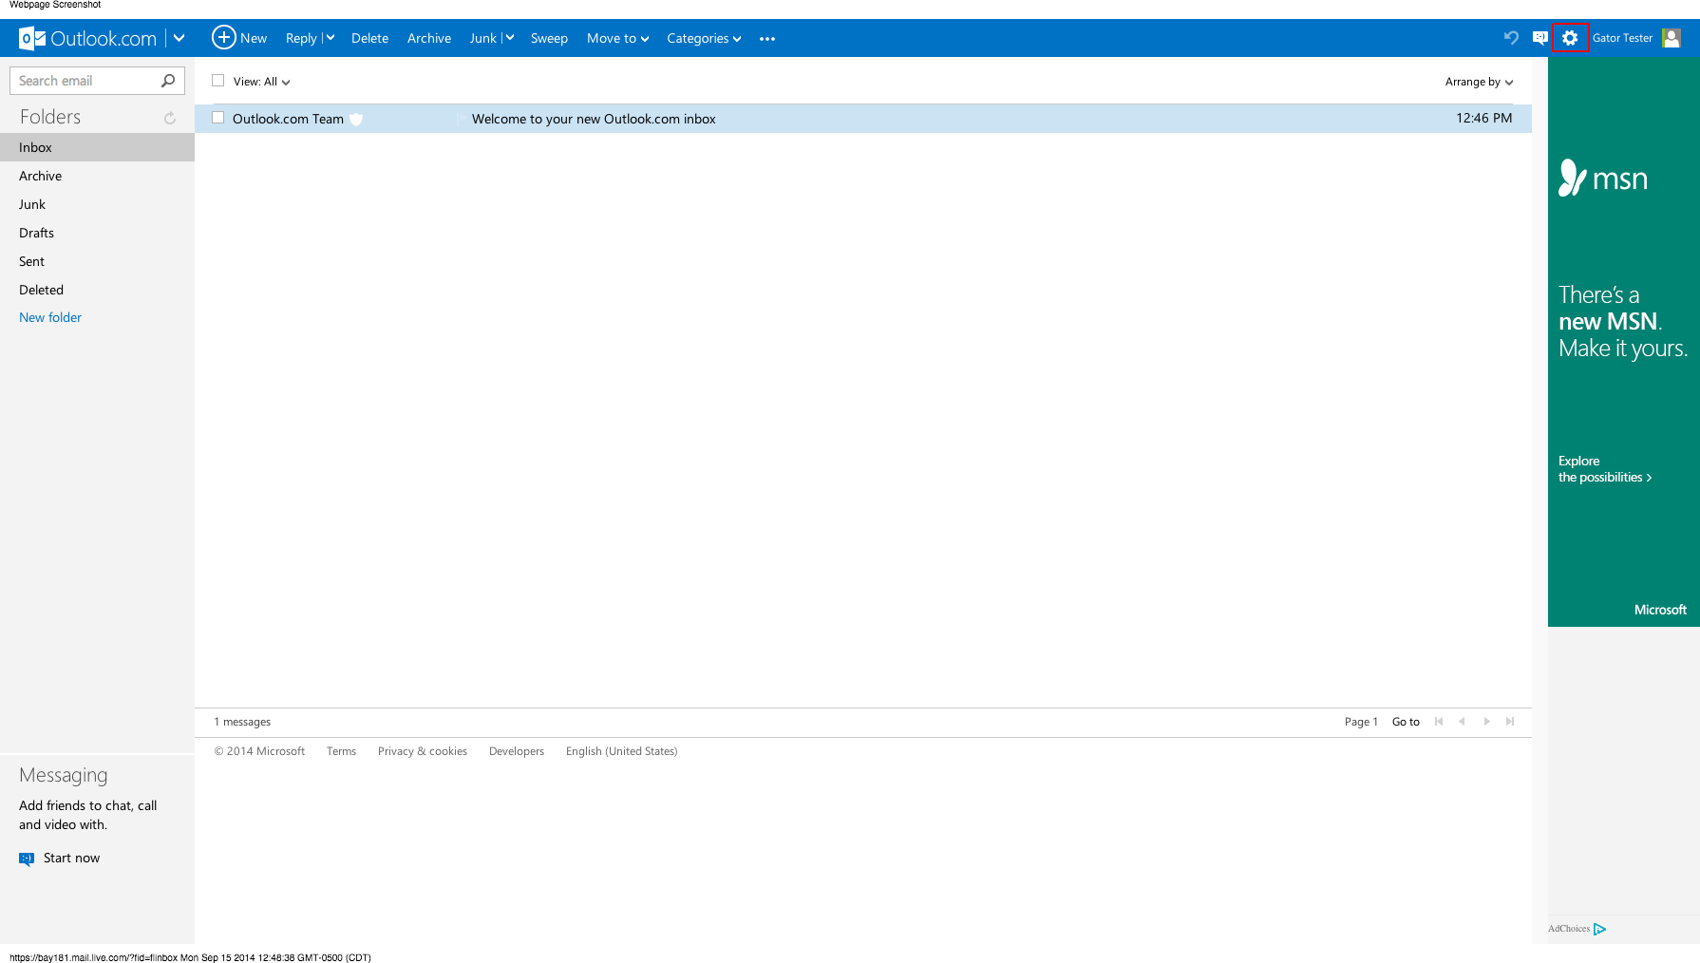This screenshot has height=963, width=1700.
Task: Open the ellipsis overflow menu
Action: [x=766, y=38]
